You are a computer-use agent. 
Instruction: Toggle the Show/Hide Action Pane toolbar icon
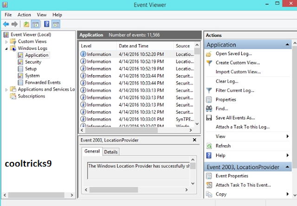click(56, 24)
